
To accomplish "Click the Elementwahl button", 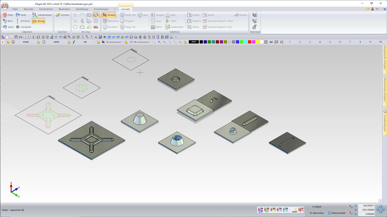I will click(x=337, y=213).
